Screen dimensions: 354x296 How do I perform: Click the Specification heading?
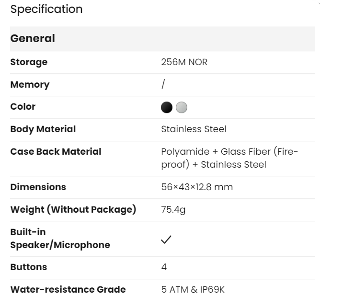click(x=46, y=9)
